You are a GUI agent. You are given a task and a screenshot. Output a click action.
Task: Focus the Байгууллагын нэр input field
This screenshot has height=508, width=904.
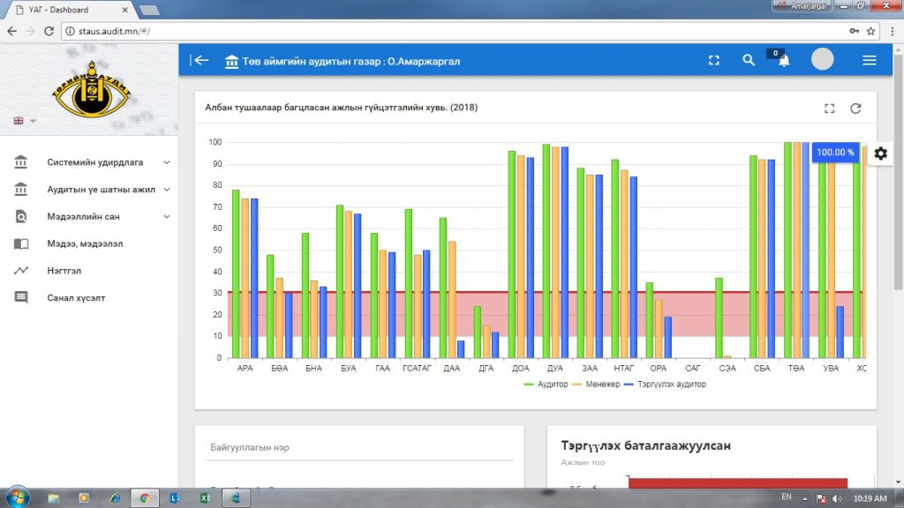[359, 448]
